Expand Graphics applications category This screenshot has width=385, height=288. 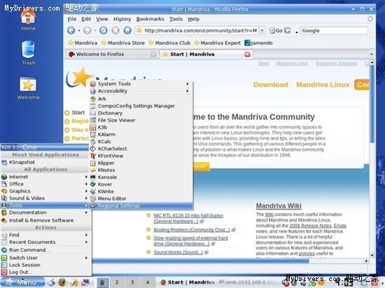pyautogui.click(x=45, y=191)
